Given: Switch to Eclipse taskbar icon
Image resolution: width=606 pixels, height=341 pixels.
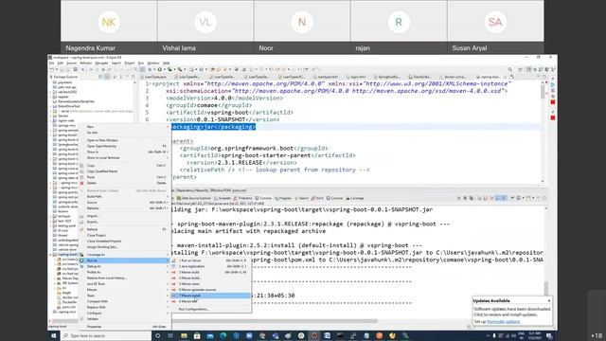Looking at the screenshot, I should tap(314, 335).
